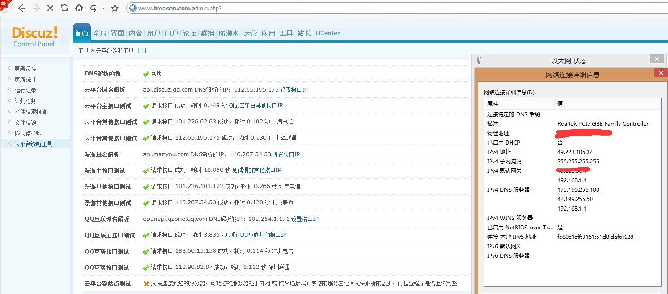
Task: Select the 群组 tab
Action: [207, 33]
